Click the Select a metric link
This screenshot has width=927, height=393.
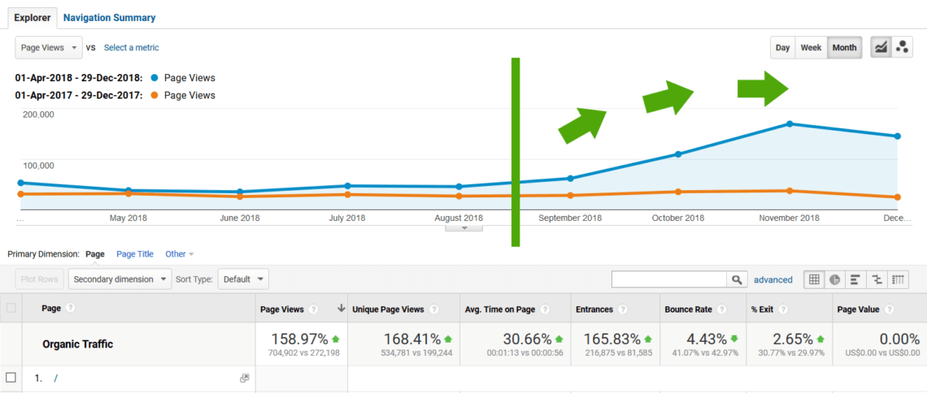(x=131, y=48)
